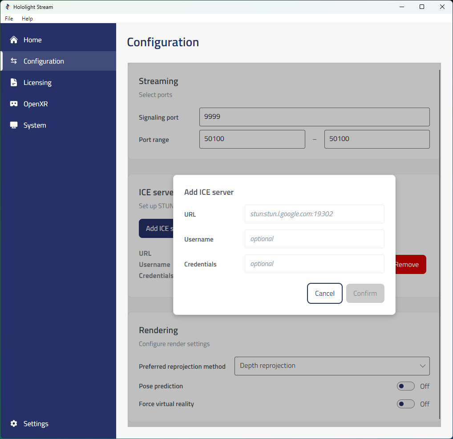Click the Rendering section heading

point(158,330)
